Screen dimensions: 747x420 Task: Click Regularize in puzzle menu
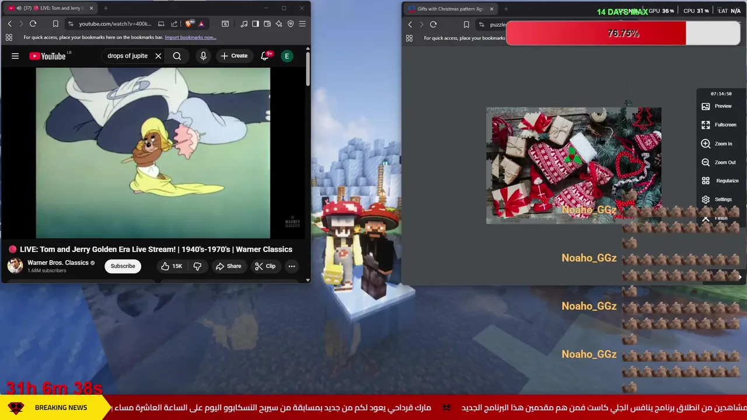tap(720, 181)
